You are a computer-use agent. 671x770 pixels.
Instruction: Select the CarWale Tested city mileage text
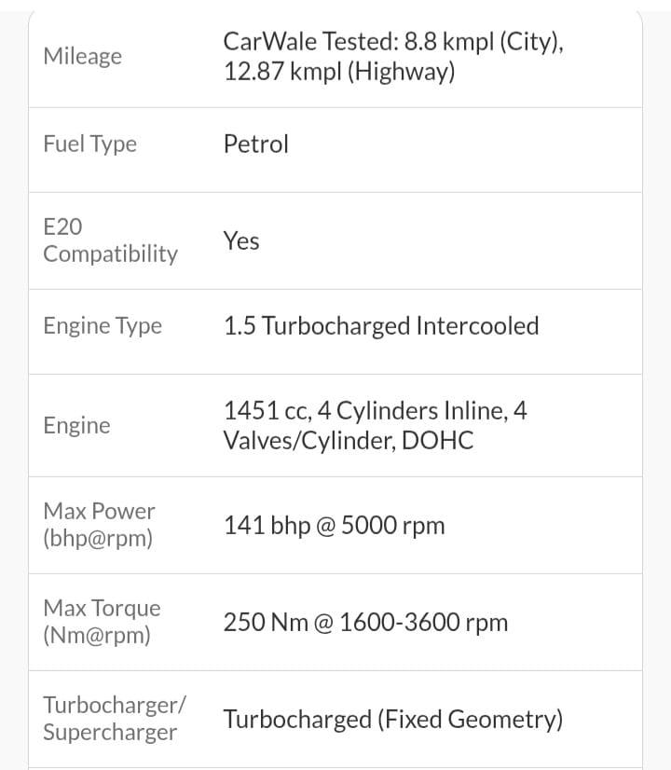(392, 42)
